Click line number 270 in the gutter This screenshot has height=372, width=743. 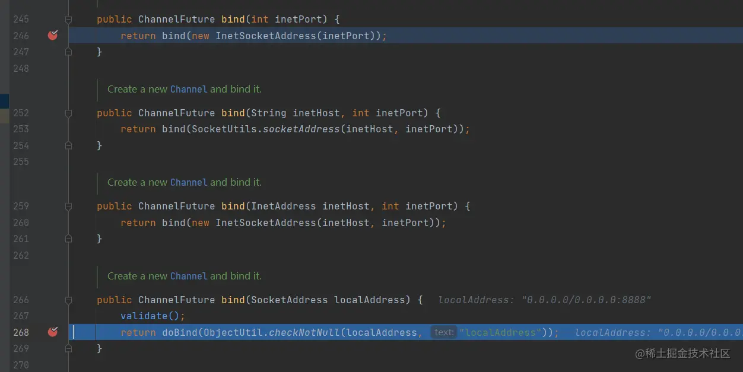[x=21, y=365]
